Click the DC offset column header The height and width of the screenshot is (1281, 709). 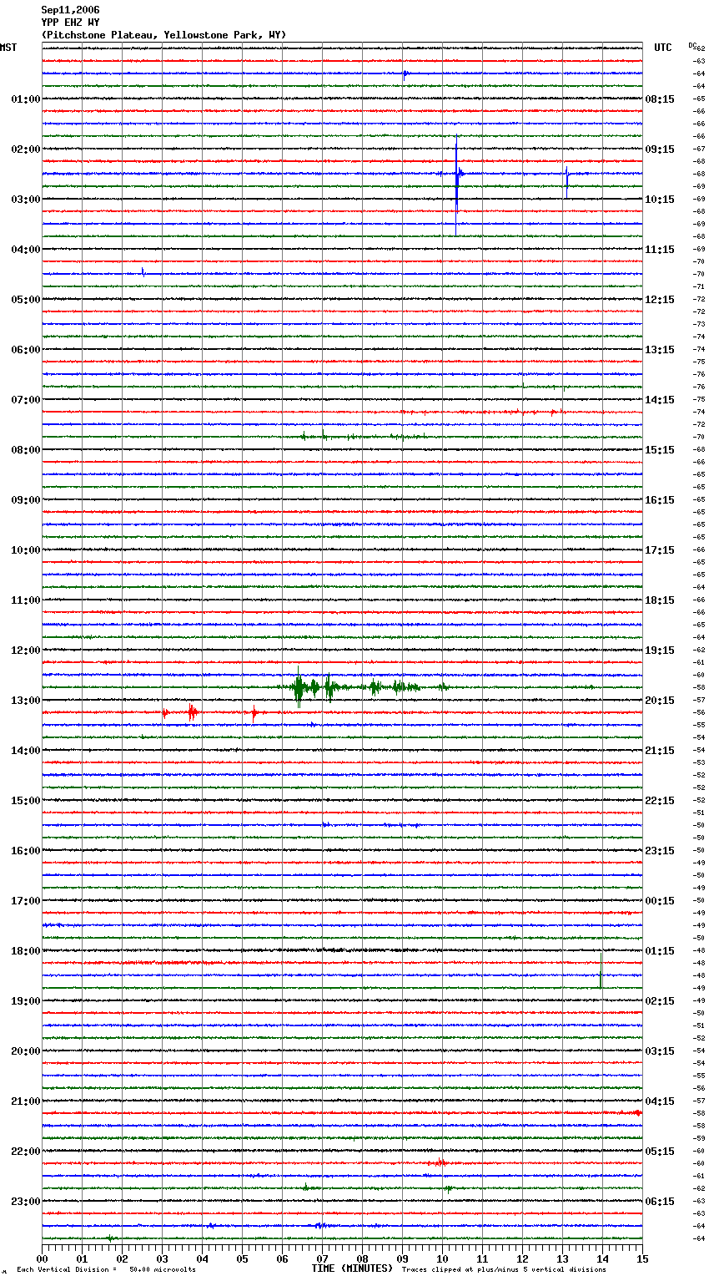point(692,45)
